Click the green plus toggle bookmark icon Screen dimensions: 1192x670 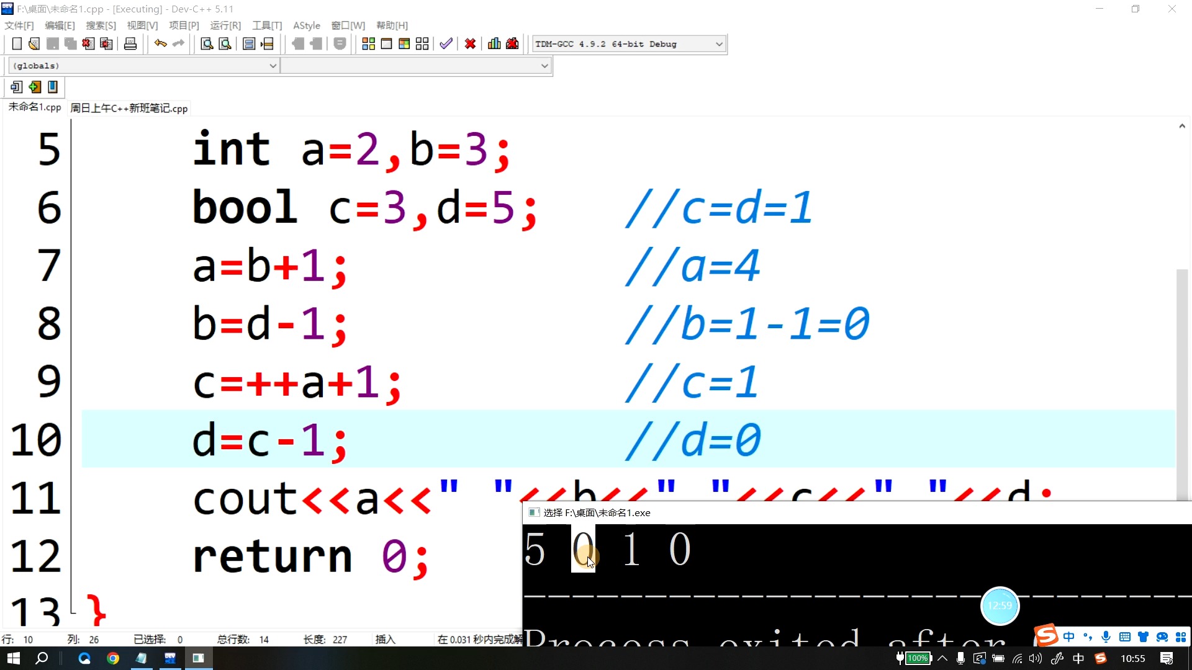click(35, 87)
